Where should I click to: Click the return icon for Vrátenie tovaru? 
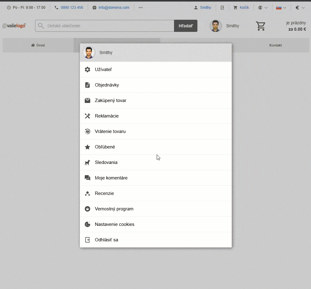tap(87, 131)
